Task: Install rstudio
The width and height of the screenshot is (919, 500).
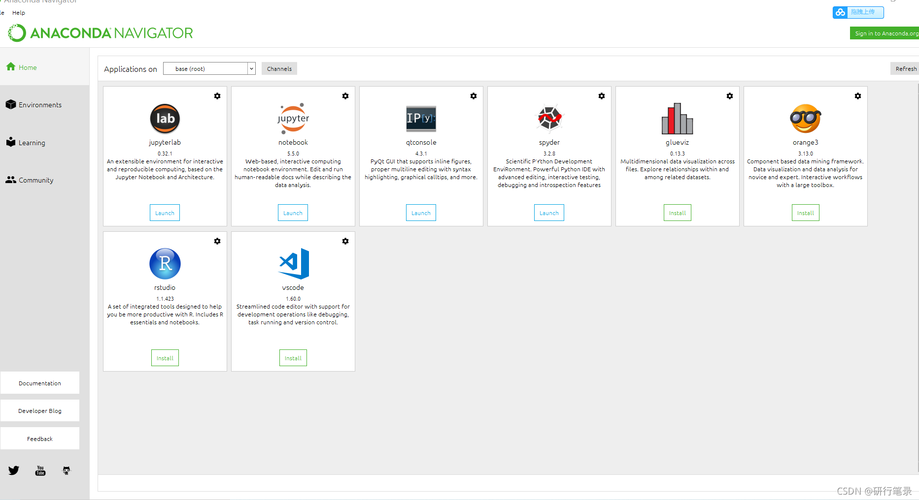Action: coord(165,358)
